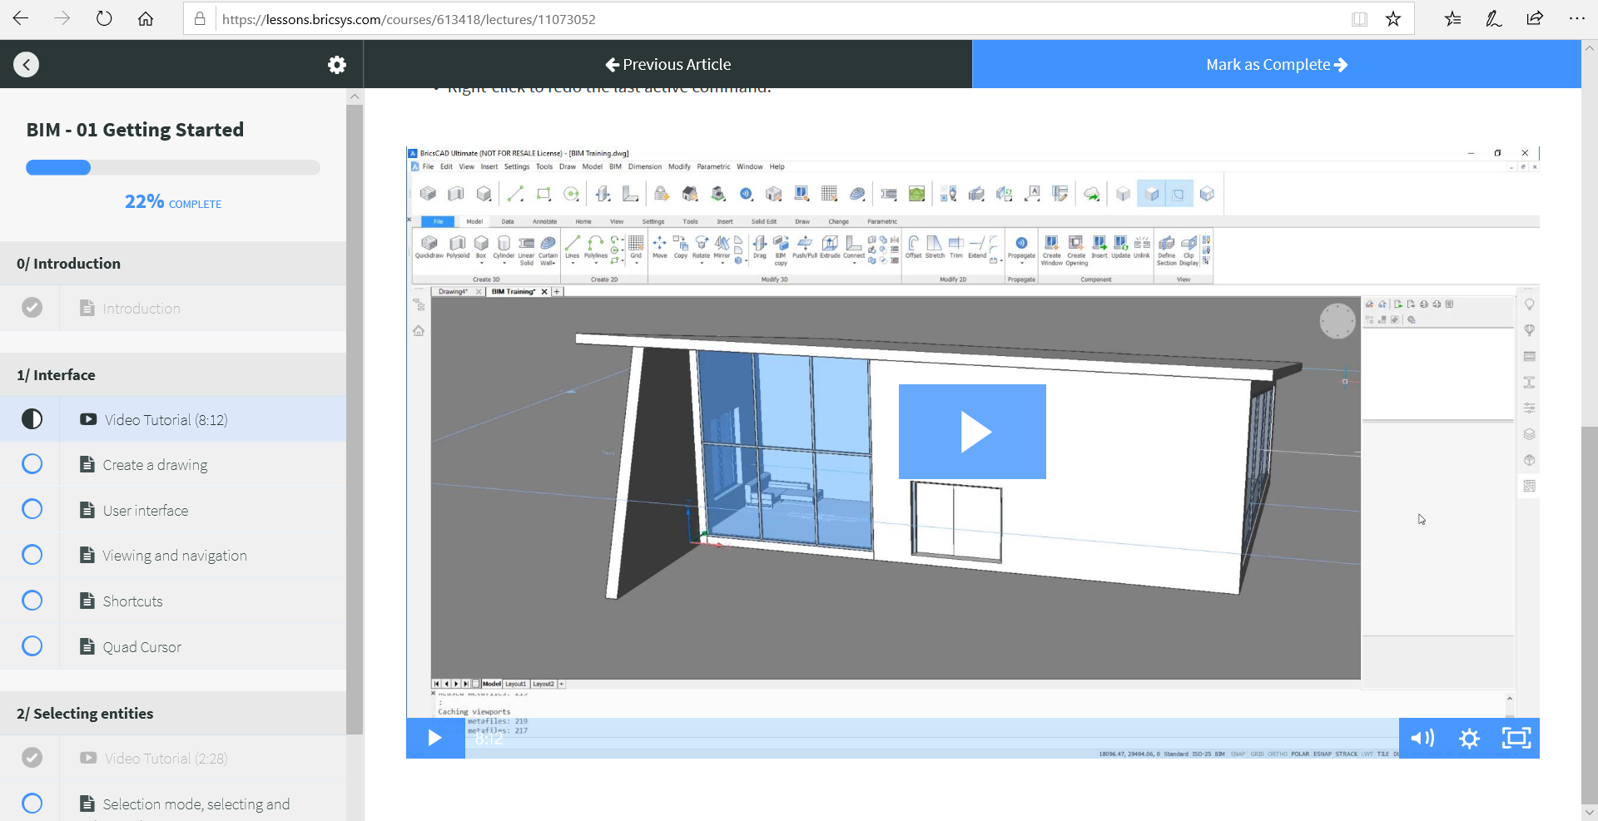Click half-filled status circle beside Video Tutorial (8:12)
Viewport: 1598px width, 821px height.
click(x=32, y=419)
